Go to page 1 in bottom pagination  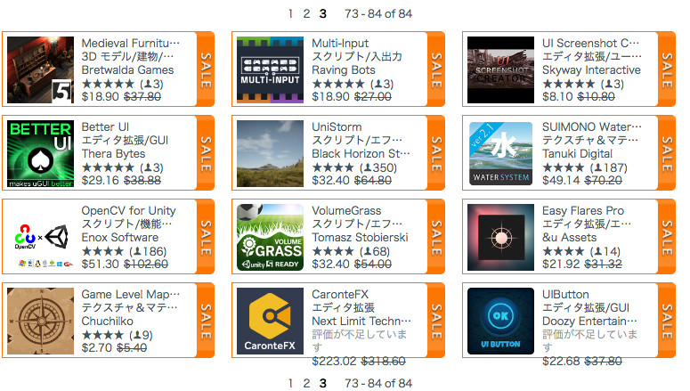tap(291, 383)
